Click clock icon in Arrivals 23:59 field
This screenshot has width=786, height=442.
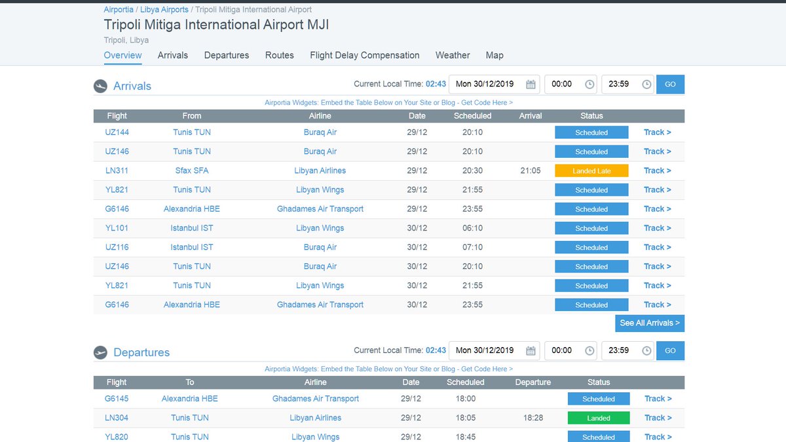(x=646, y=84)
